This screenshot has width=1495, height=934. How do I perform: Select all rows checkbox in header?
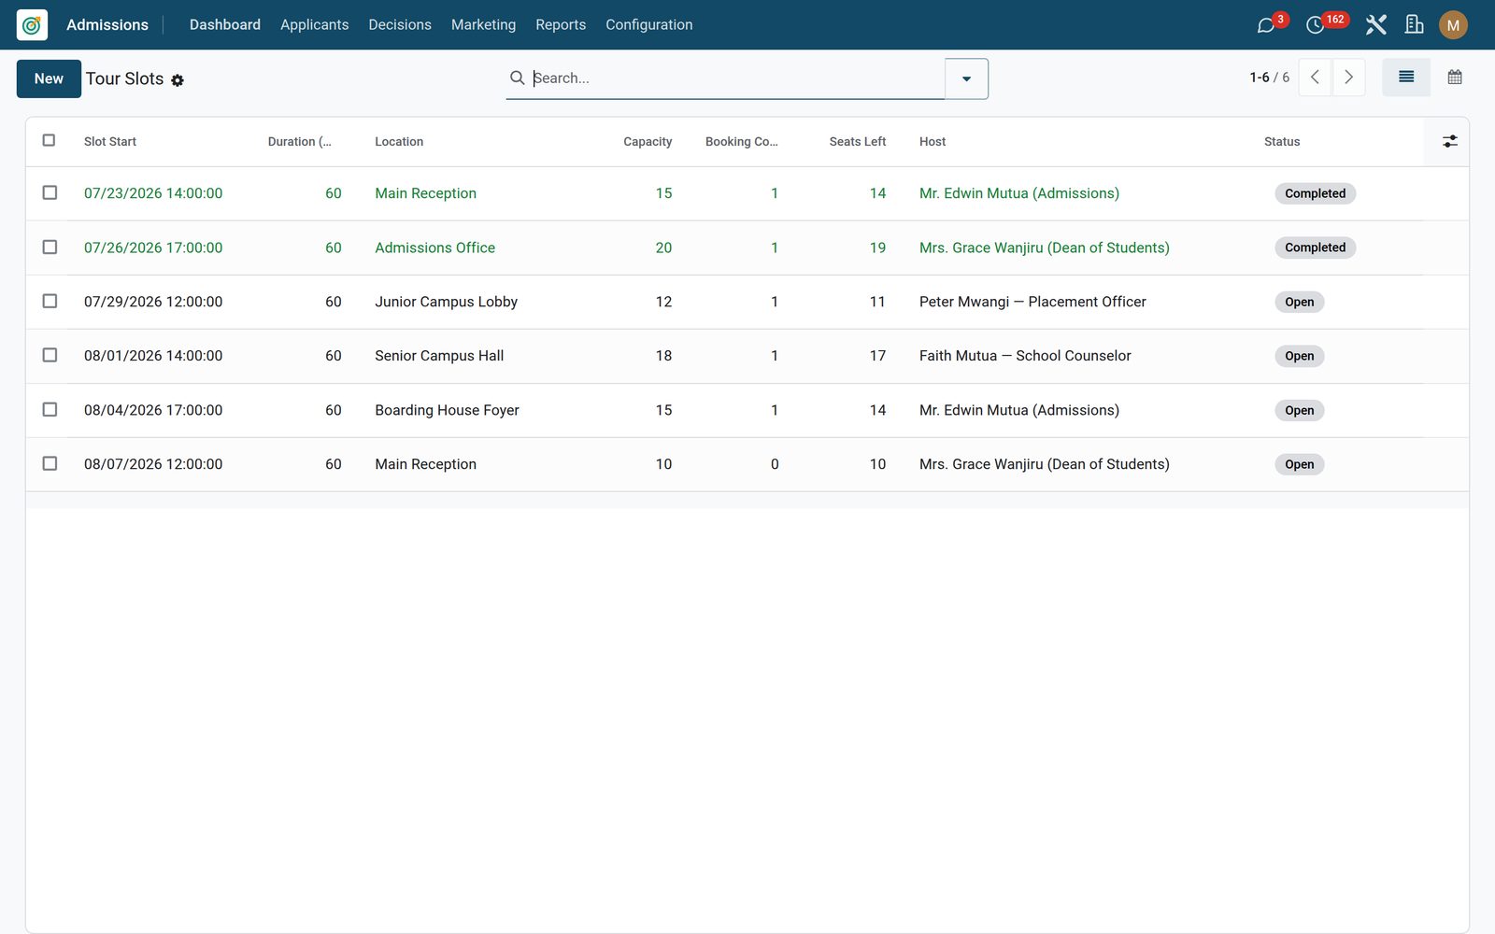coord(49,140)
